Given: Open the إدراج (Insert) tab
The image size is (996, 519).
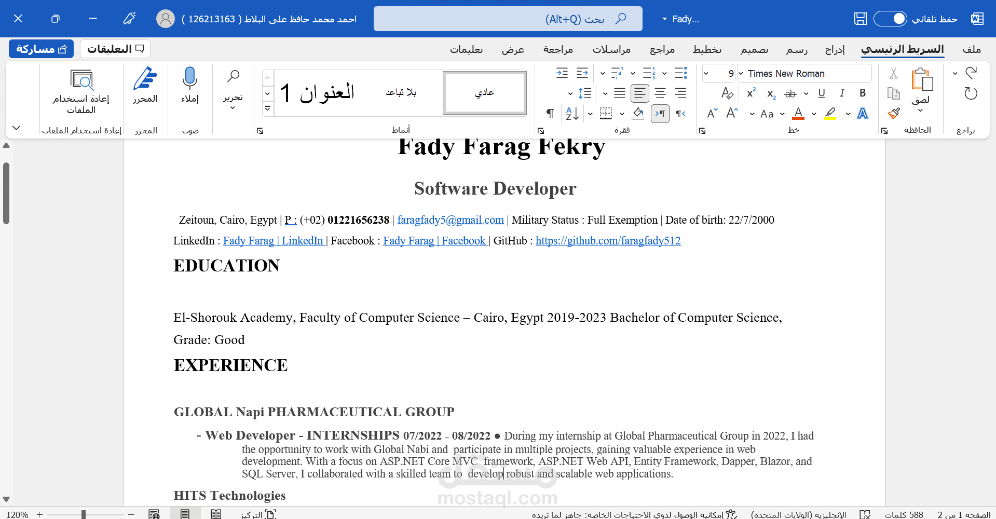Looking at the screenshot, I should coord(835,49).
